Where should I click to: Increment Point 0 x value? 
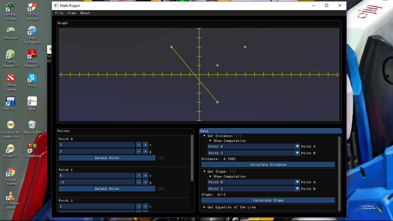[x=145, y=145]
